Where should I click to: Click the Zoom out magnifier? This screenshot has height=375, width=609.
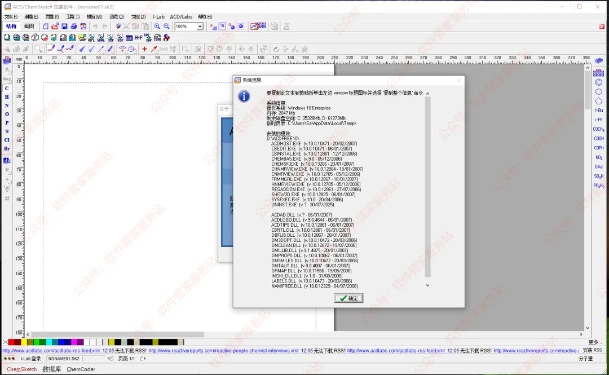tap(166, 27)
